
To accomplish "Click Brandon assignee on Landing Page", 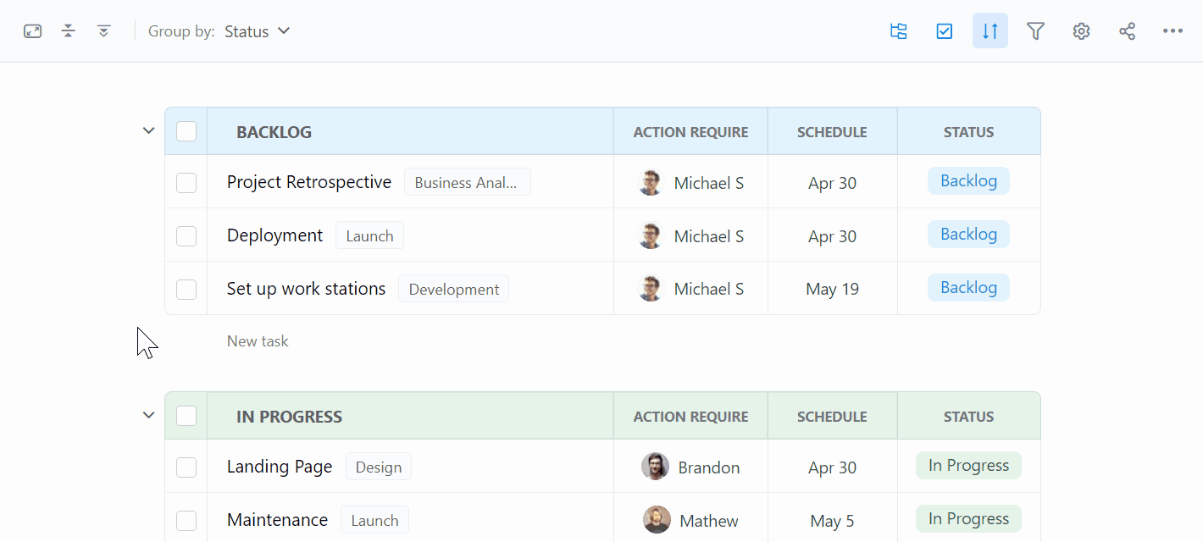I will 690,467.
